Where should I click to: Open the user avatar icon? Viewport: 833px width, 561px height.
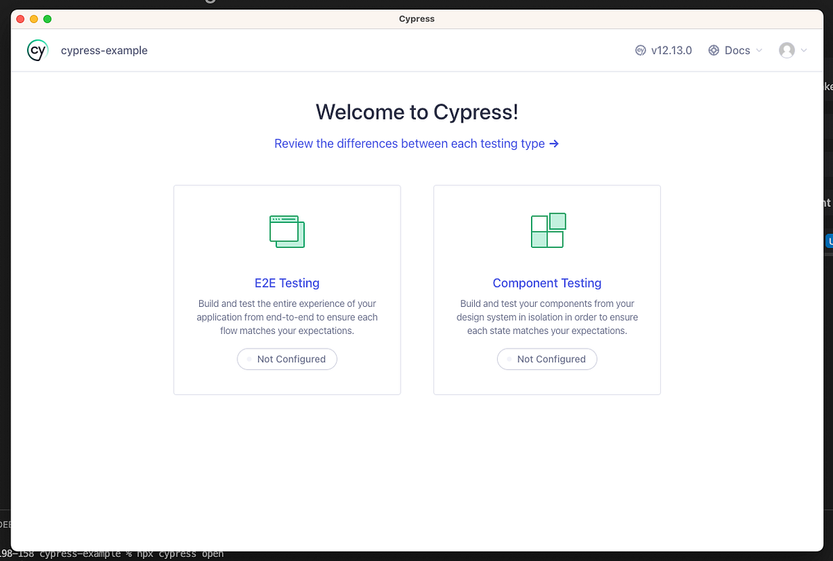click(786, 50)
